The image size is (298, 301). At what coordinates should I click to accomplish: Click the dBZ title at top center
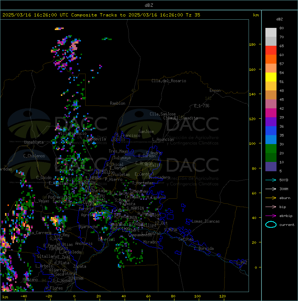(x=149, y=5)
